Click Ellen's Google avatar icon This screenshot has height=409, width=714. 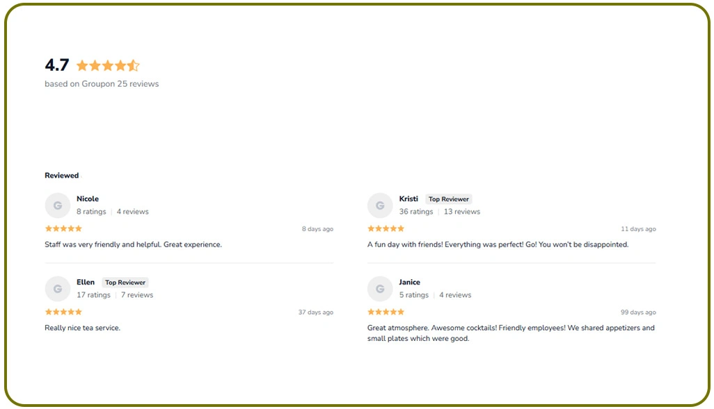tap(57, 288)
